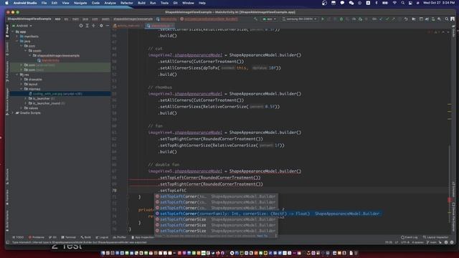
Task: Select coding_with_cat.jpg in mipmap folder
Action: pos(55,94)
